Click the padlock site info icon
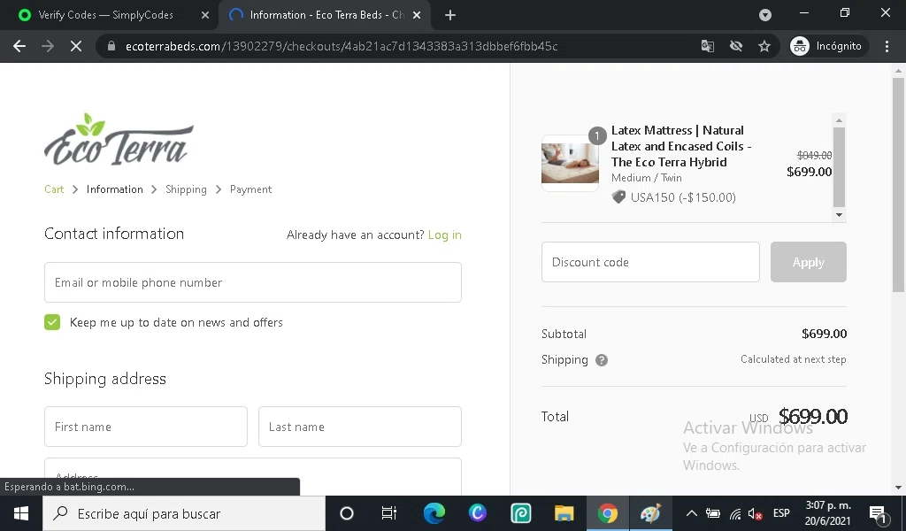Screen dimensions: 906x531 pos(111,46)
